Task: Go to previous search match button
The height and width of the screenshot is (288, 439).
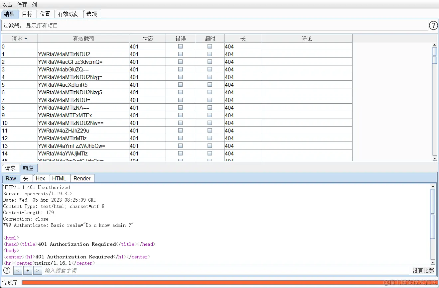Action: tap(18, 270)
